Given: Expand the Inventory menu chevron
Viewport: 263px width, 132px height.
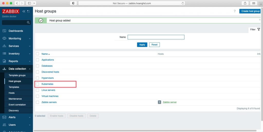Looking at the screenshot, I should (x=30, y=54).
